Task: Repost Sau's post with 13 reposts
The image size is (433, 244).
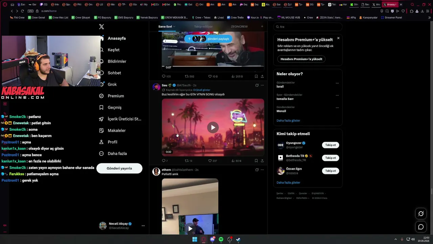Action: tap(188, 161)
